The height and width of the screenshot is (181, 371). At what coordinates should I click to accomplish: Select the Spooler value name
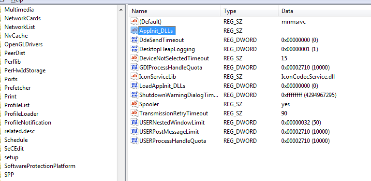[x=149, y=104]
